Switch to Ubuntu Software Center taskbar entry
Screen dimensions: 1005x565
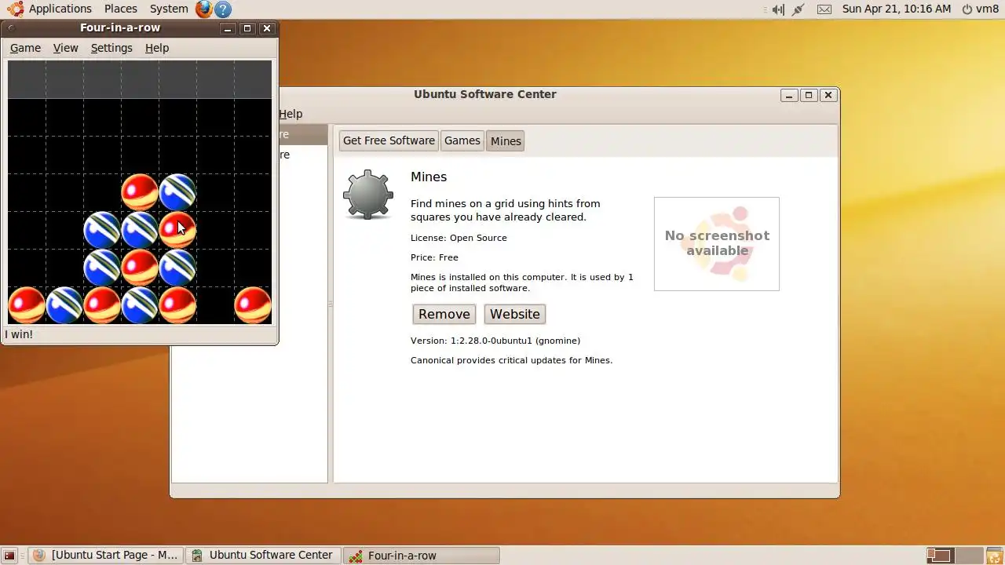point(263,556)
